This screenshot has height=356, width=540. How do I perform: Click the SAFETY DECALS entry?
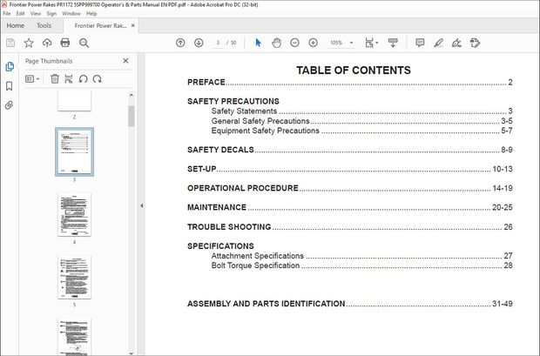click(349, 150)
